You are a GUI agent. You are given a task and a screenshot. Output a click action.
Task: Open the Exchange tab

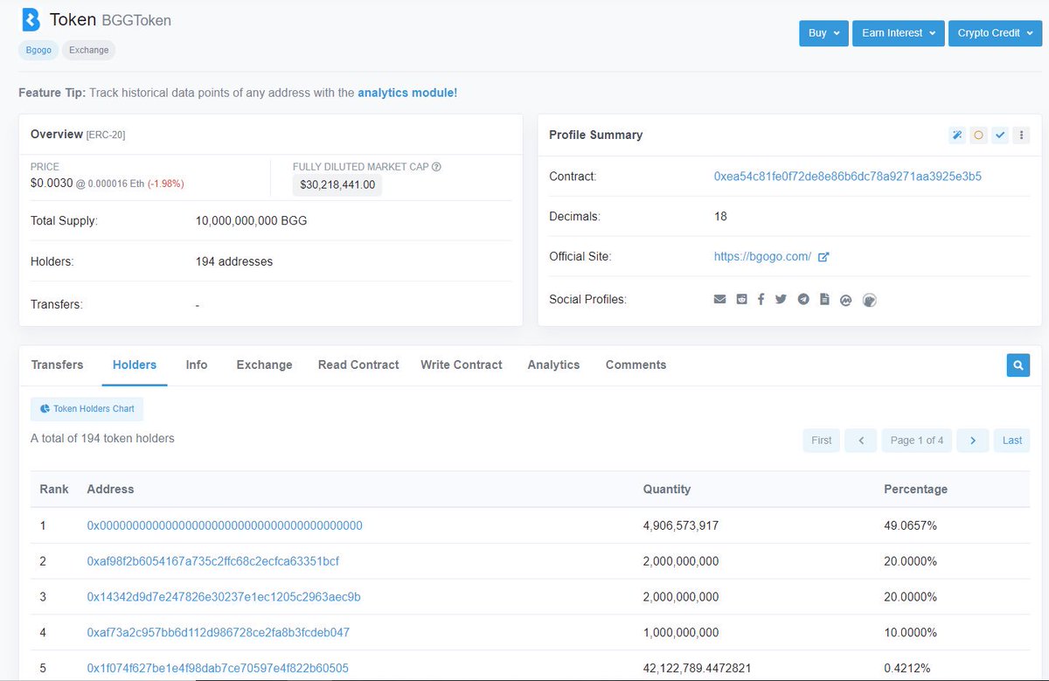tap(264, 365)
